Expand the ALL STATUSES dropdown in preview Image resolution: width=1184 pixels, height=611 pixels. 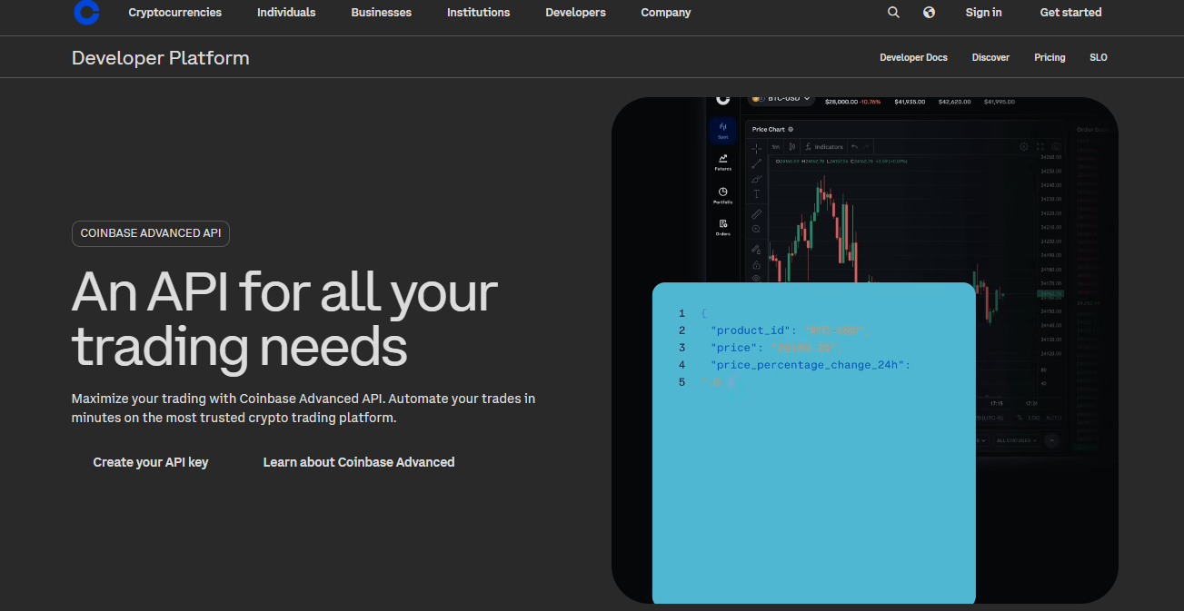pyautogui.click(x=1016, y=440)
